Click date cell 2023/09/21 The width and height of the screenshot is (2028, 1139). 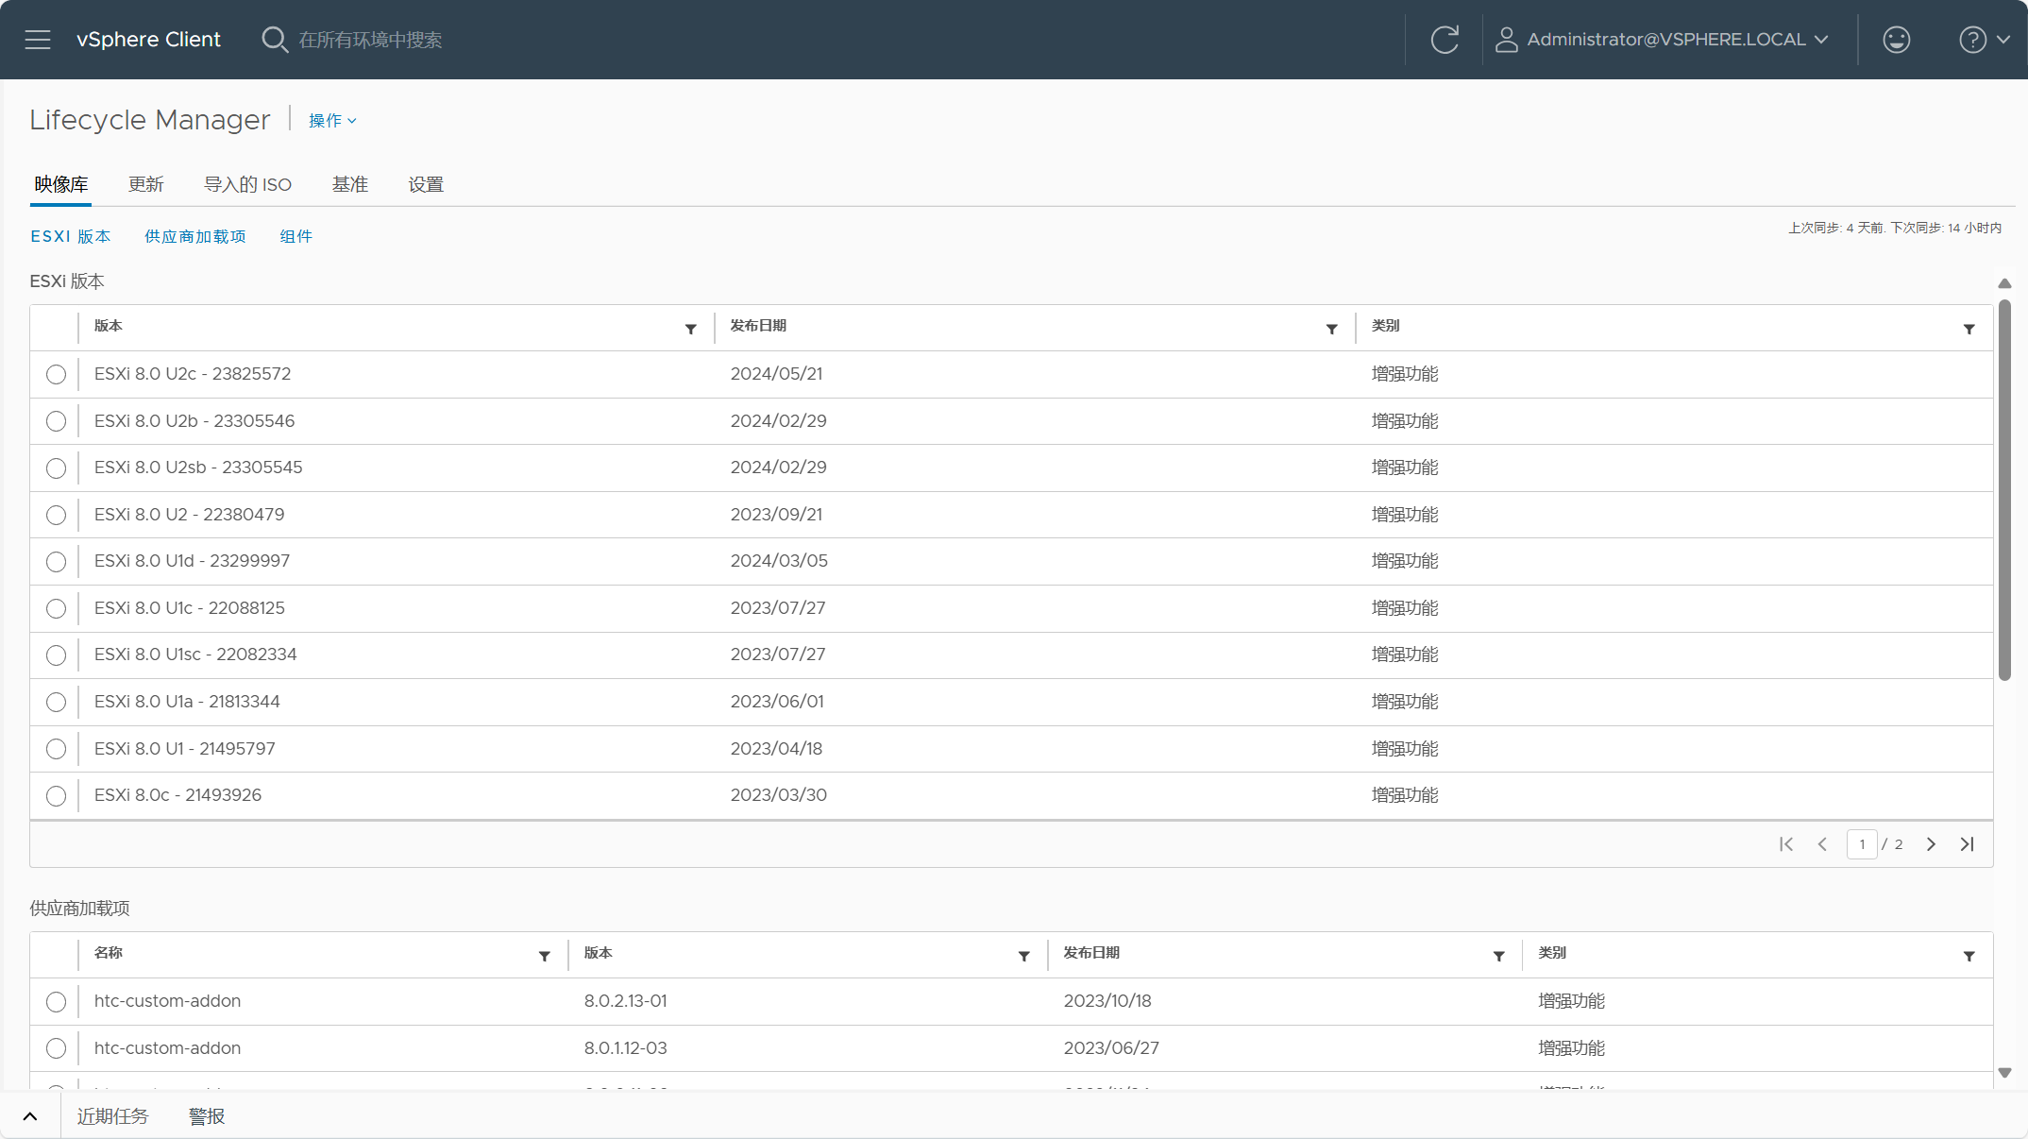[776, 515]
